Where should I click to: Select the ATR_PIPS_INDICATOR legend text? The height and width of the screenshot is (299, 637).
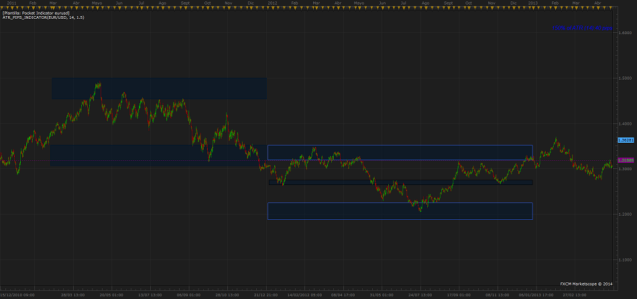[x=41, y=18]
